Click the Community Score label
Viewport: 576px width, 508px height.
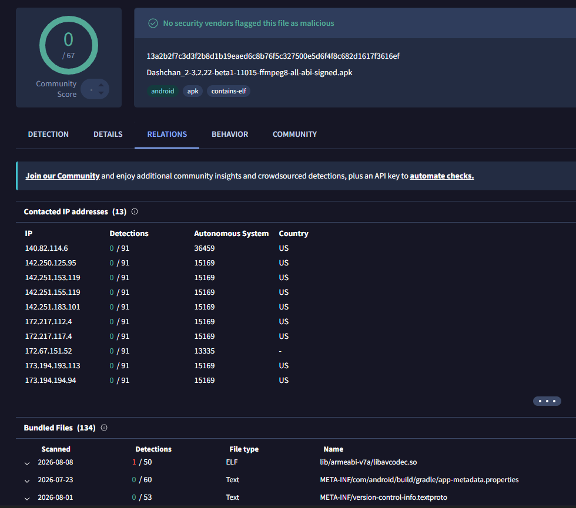click(56, 89)
